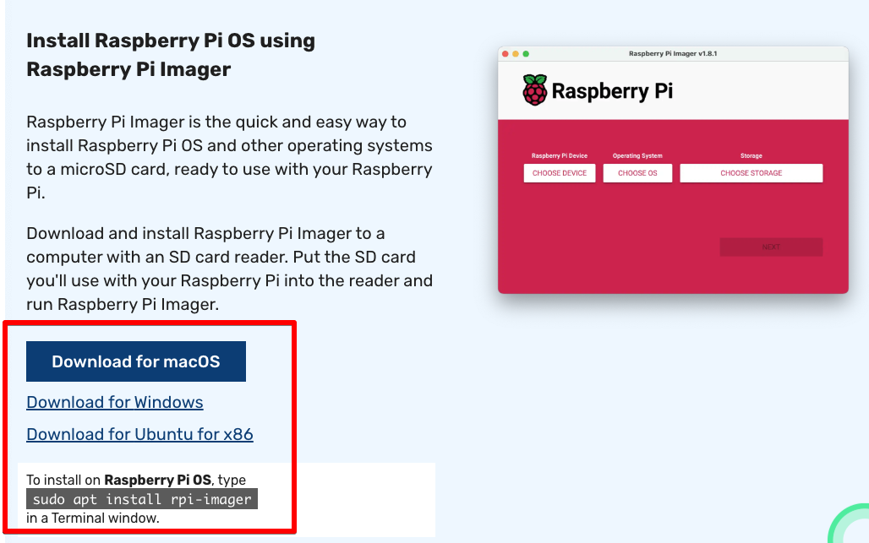Screen dimensions: 869x543
Task: Click the Install Raspberry Pi OS heading
Action: (x=171, y=55)
